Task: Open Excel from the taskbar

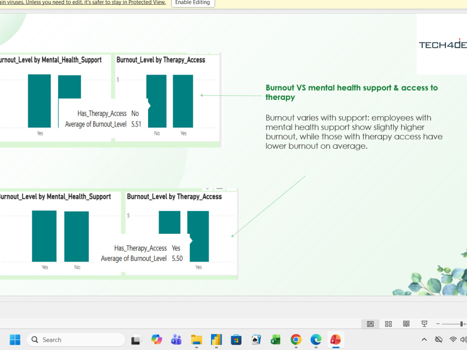Action: pos(276,340)
